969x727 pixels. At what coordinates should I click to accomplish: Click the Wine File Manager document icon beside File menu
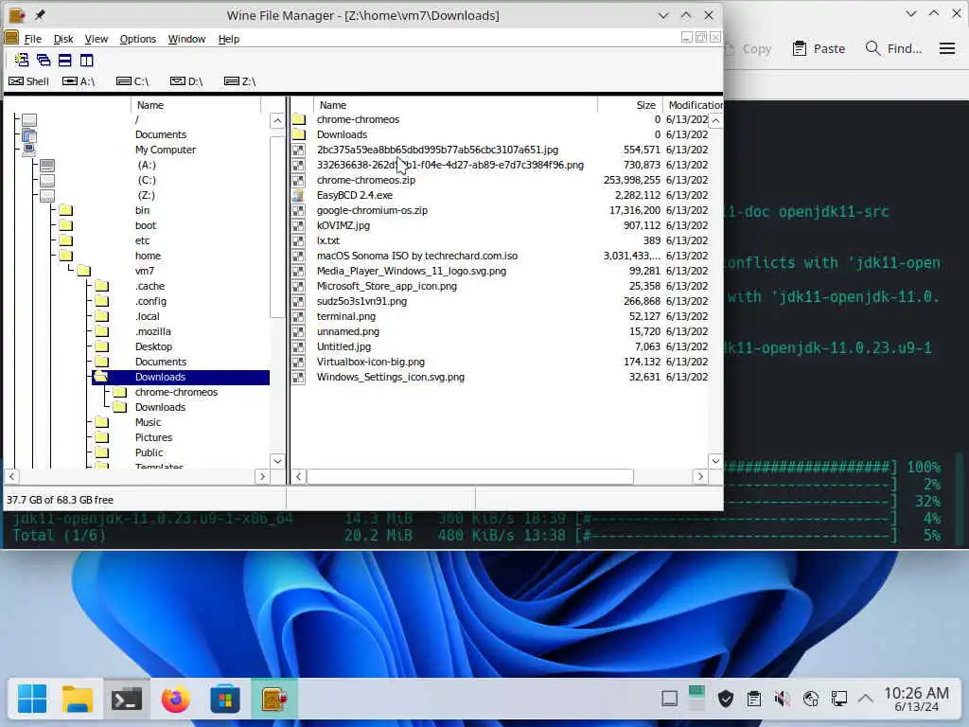(11, 38)
